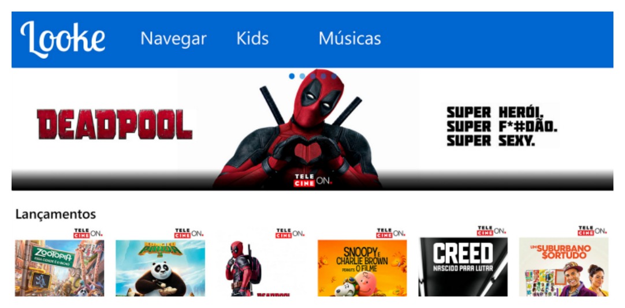Go to the Músicas tab
This screenshot has height=308, width=625.
349,38
